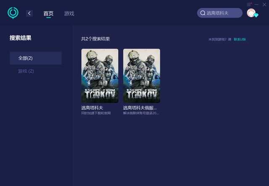Click the 逃离塔科夫 game title text
The height and width of the screenshot is (186, 269).
(92, 108)
